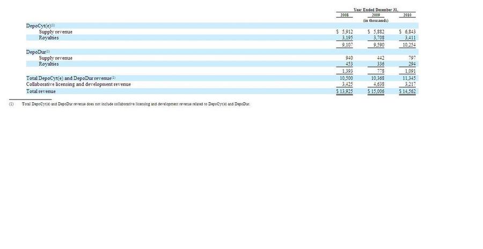Click the 'Year Ended December 31,' header

[x=376, y=10]
